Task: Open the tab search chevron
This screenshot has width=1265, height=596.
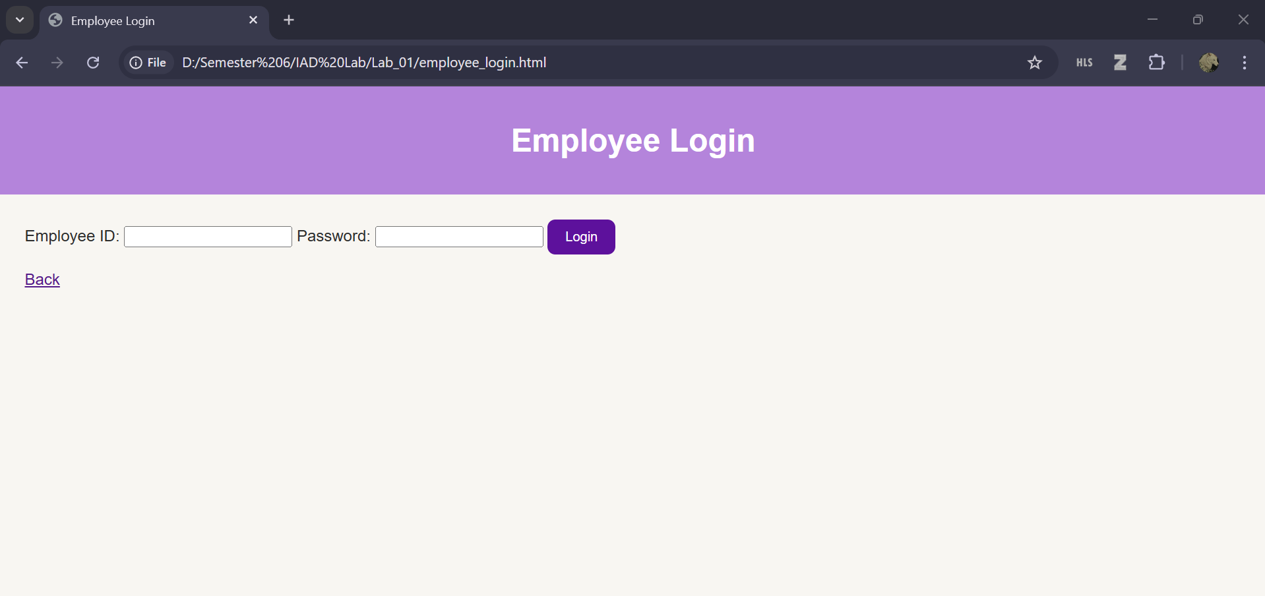Action: coord(19,20)
